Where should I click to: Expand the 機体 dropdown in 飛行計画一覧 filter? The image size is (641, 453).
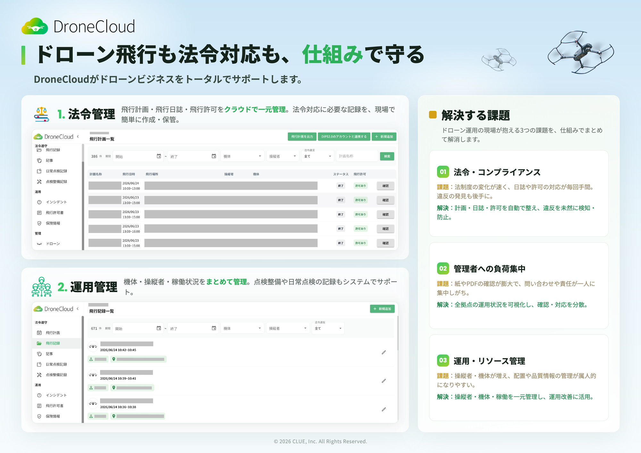coord(242,156)
